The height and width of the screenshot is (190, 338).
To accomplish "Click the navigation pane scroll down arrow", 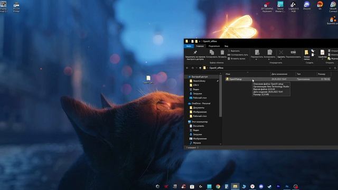I will pos(220,144).
